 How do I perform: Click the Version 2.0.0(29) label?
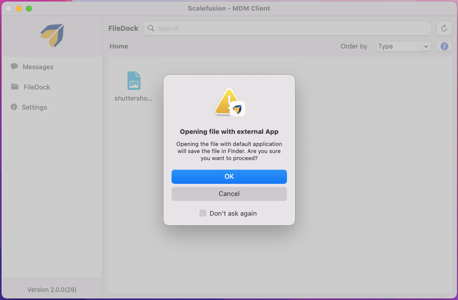(52, 289)
